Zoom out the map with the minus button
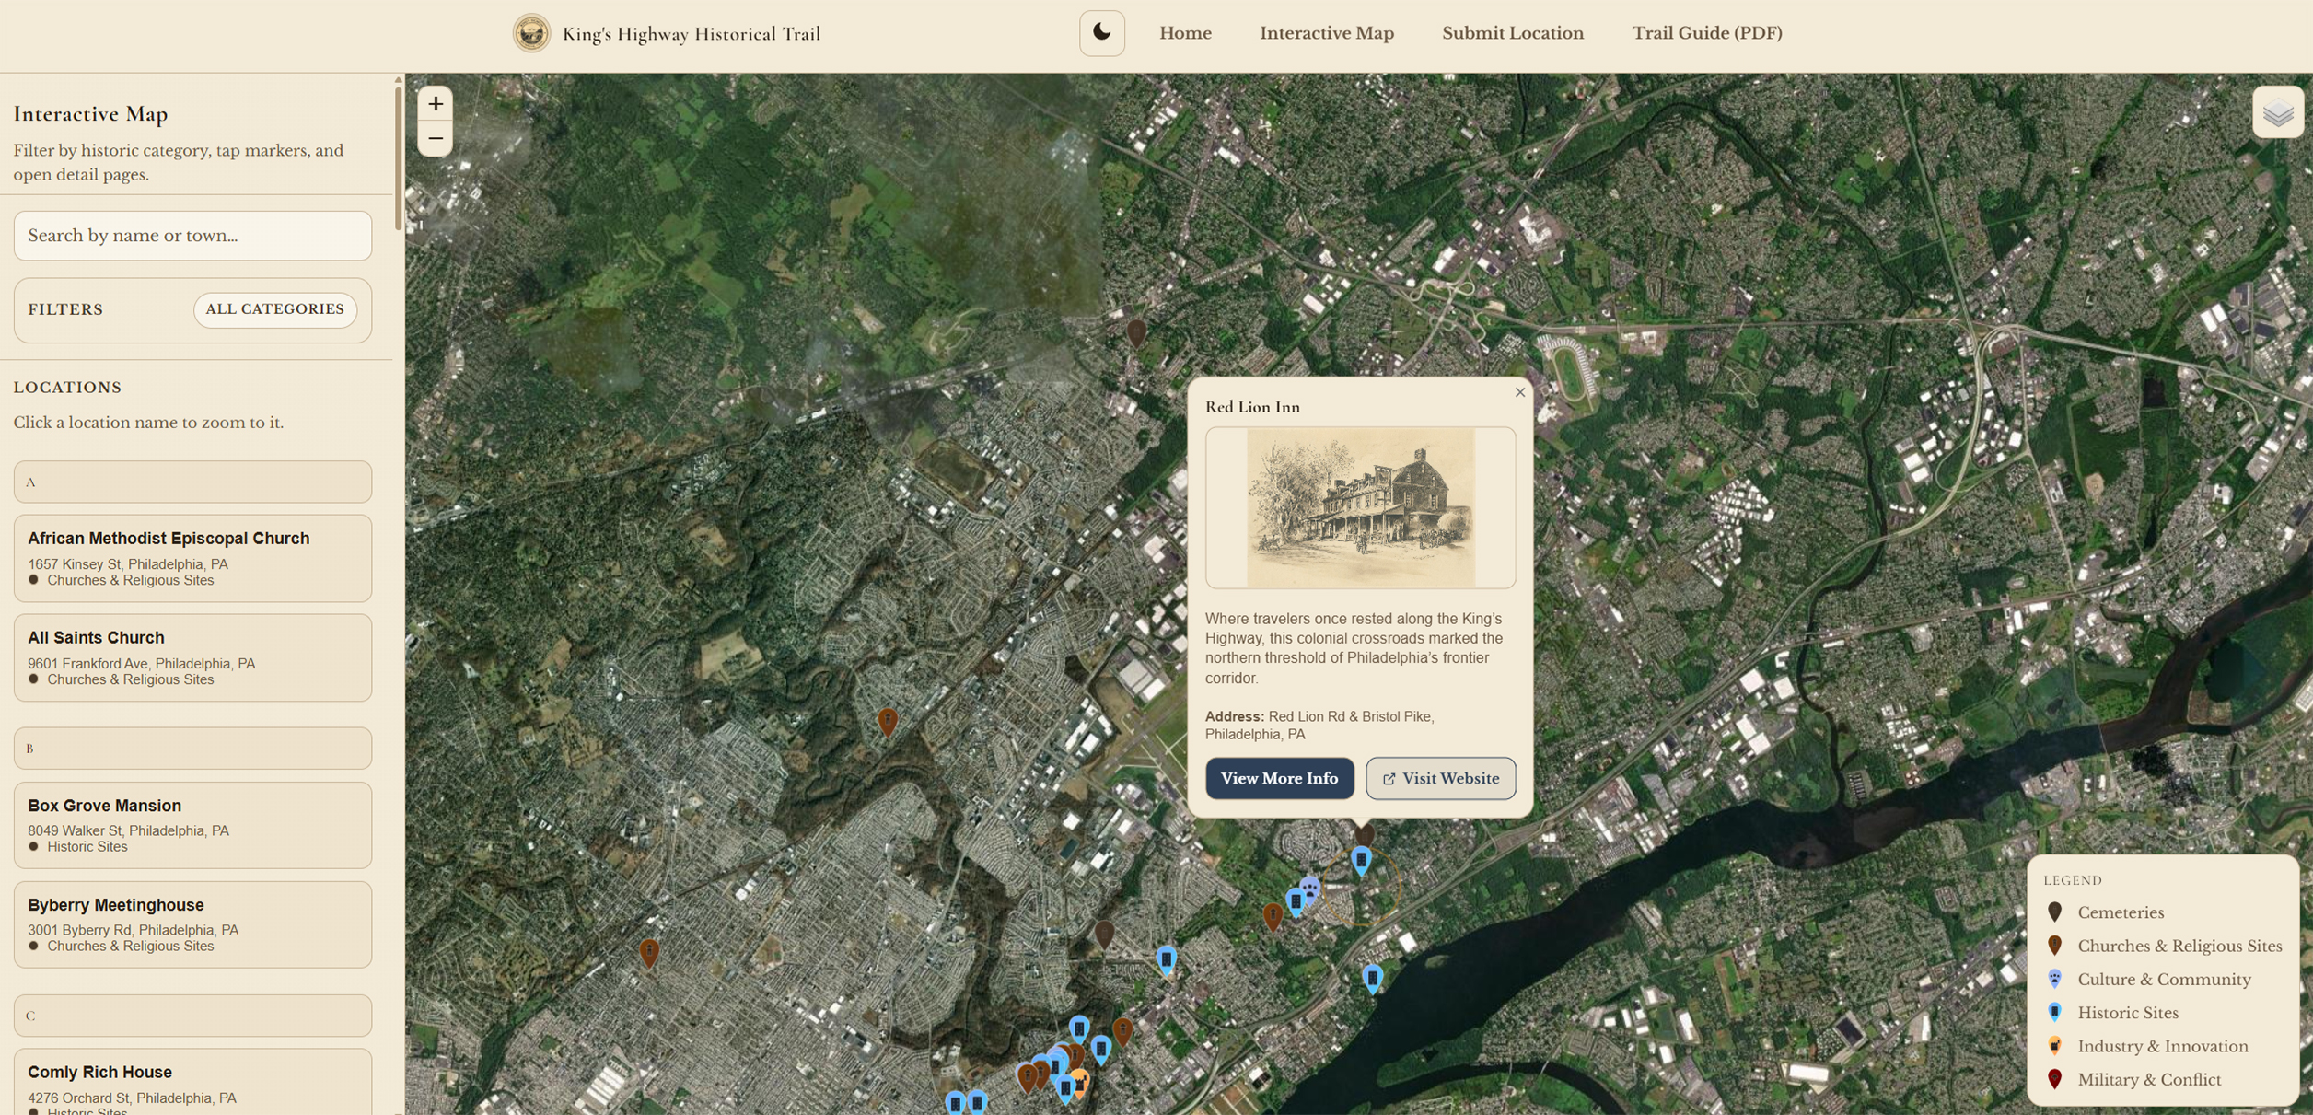This screenshot has height=1115, width=2313. coord(436,139)
